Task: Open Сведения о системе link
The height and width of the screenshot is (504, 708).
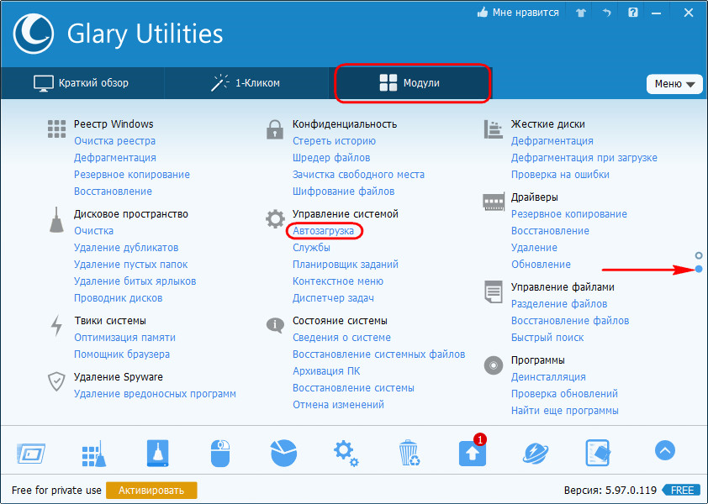Action: click(341, 338)
